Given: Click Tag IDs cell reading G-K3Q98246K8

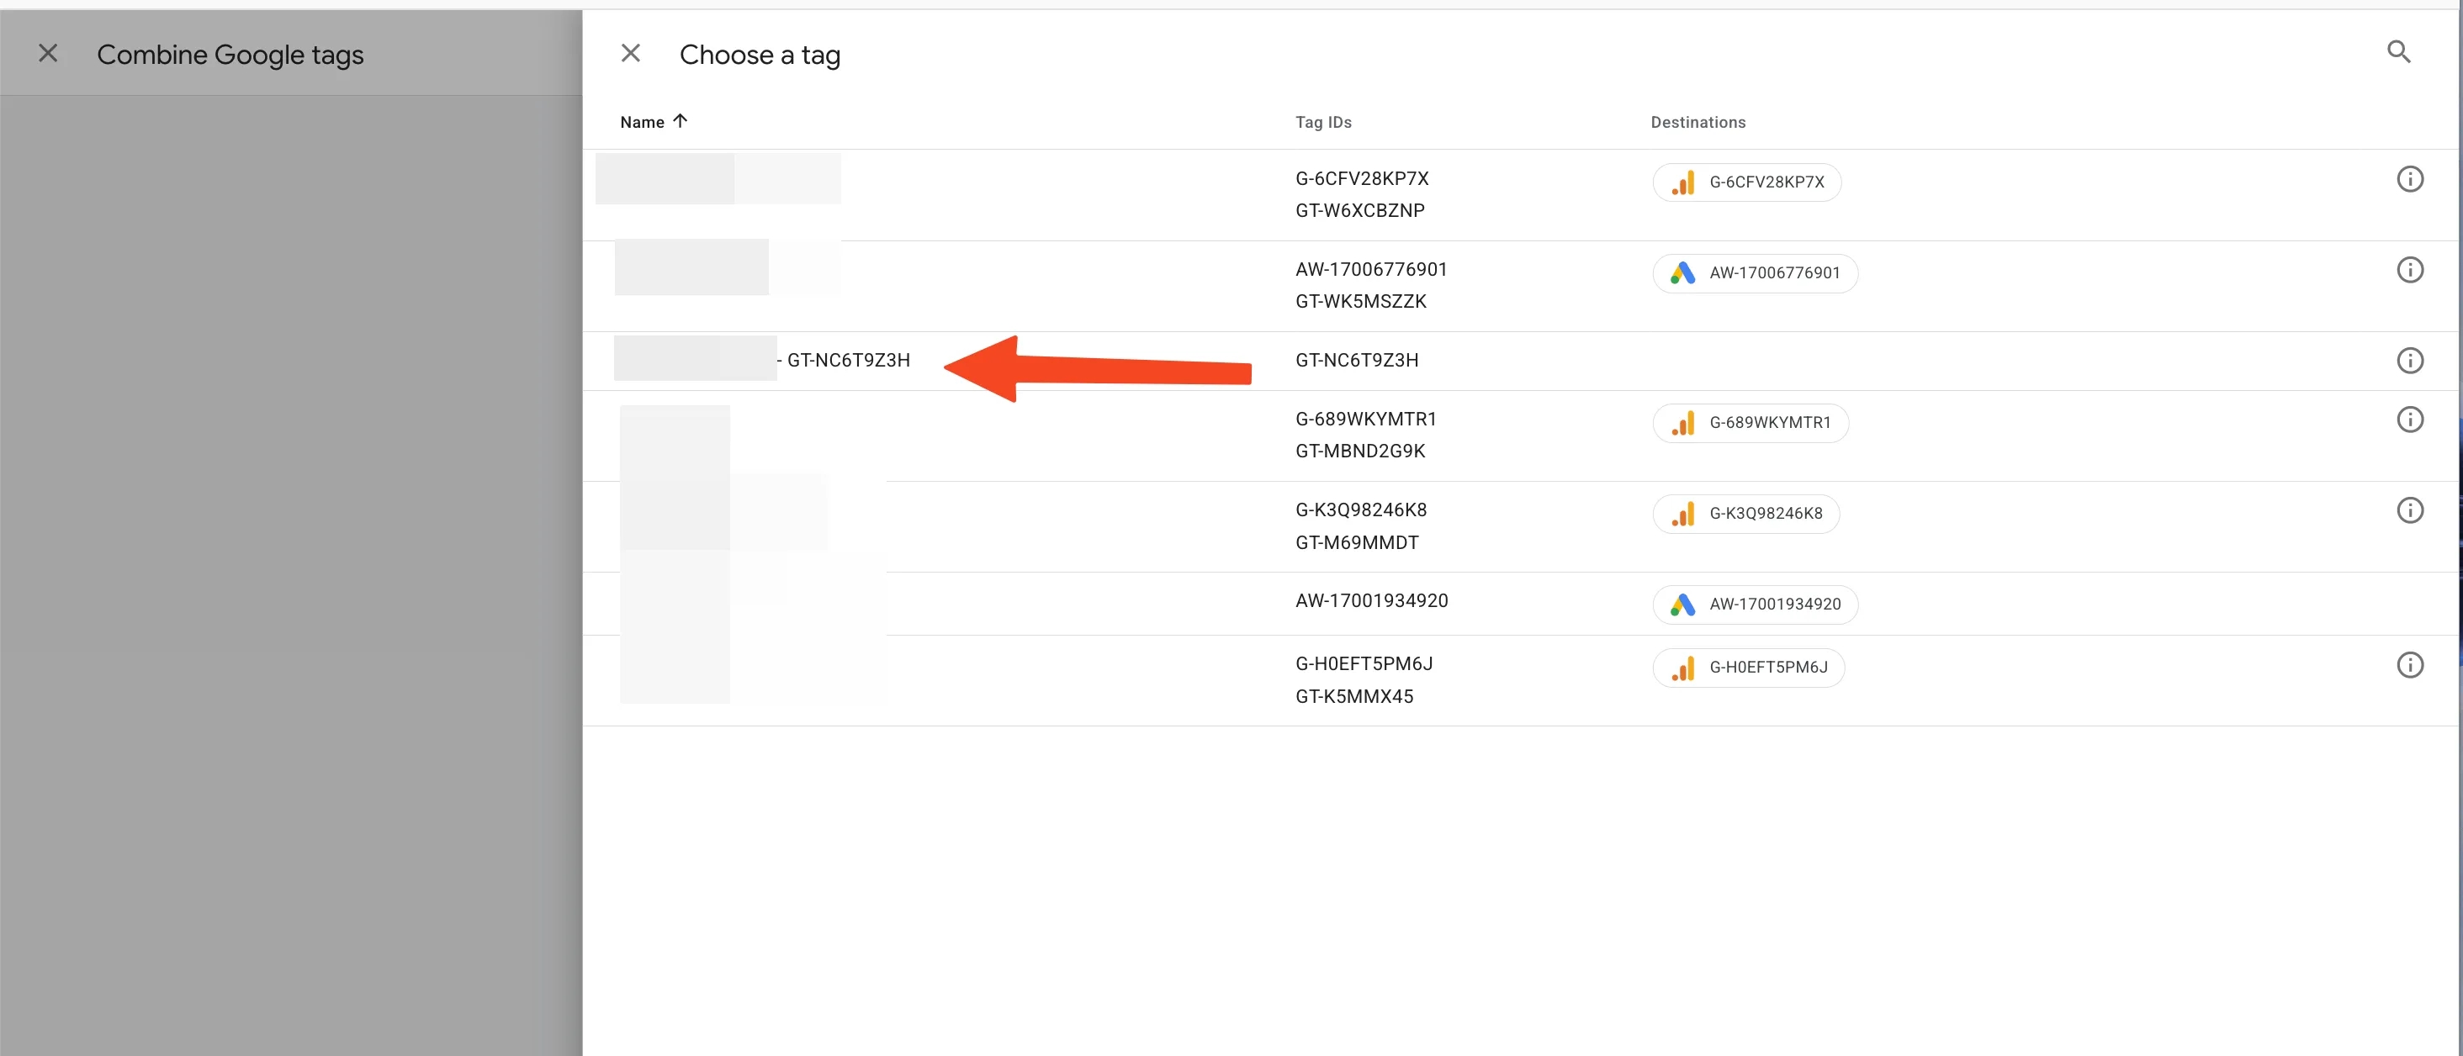Looking at the screenshot, I should tap(1360, 510).
